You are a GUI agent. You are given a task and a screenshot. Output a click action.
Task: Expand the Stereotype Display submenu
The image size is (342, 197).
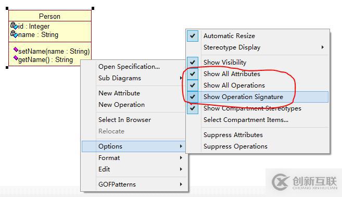tap(257, 47)
